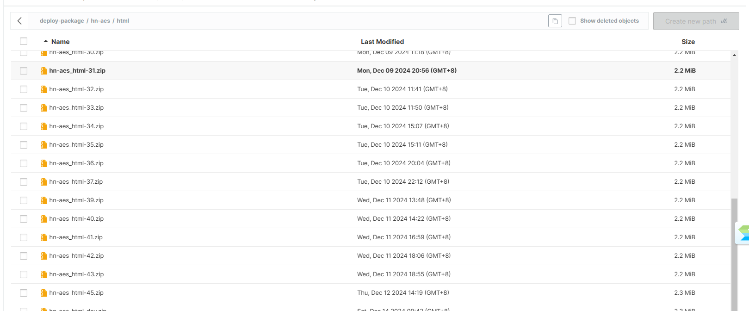The image size is (749, 311).
Task: Click zip icon of hn-aes_html-37.zip
Action: pos(43,182)
